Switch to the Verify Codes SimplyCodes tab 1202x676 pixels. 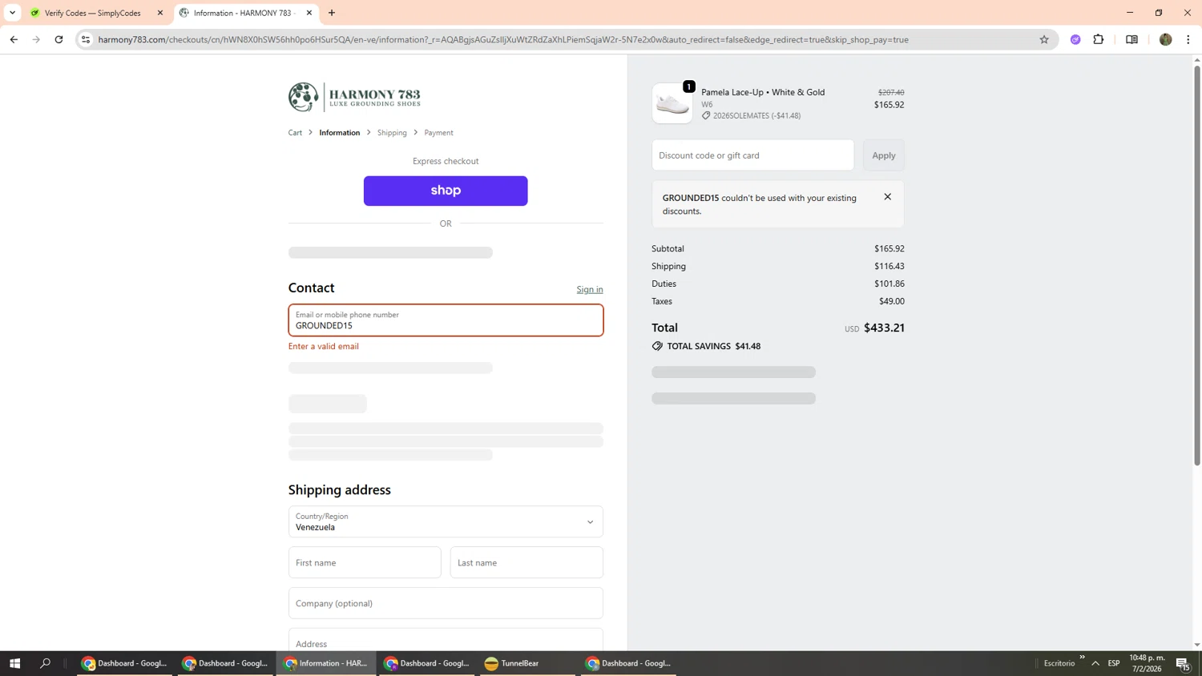(92, 13)
